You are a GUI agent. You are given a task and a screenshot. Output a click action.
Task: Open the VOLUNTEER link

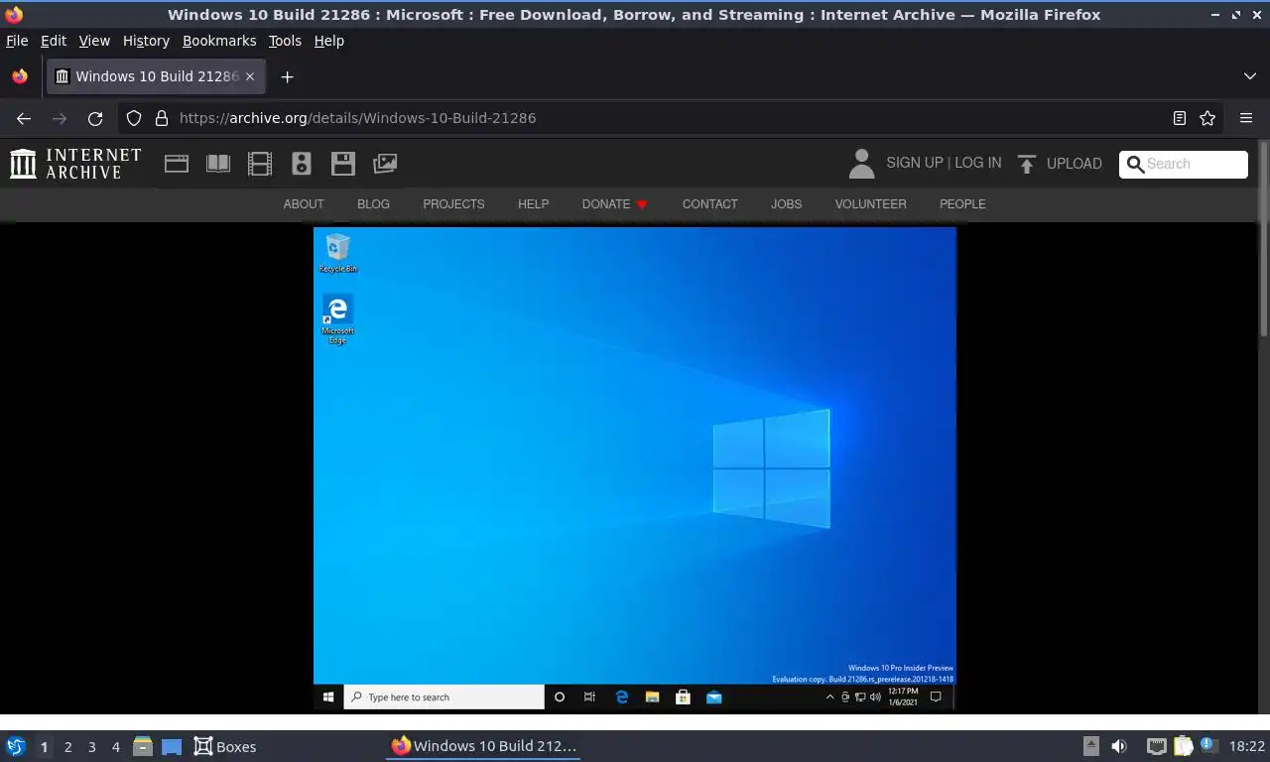tap(870, 204)
